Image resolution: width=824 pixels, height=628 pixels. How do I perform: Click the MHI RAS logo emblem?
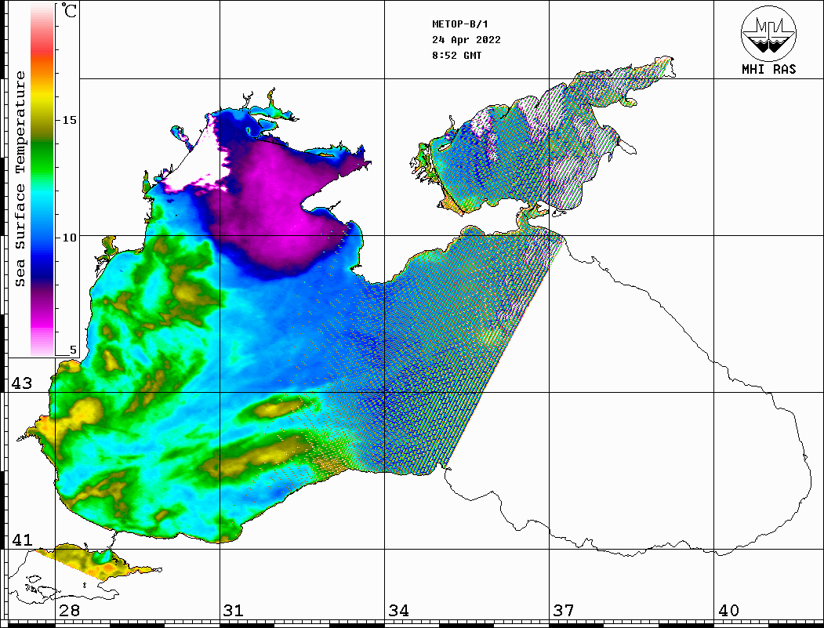(x=768, y=33)
